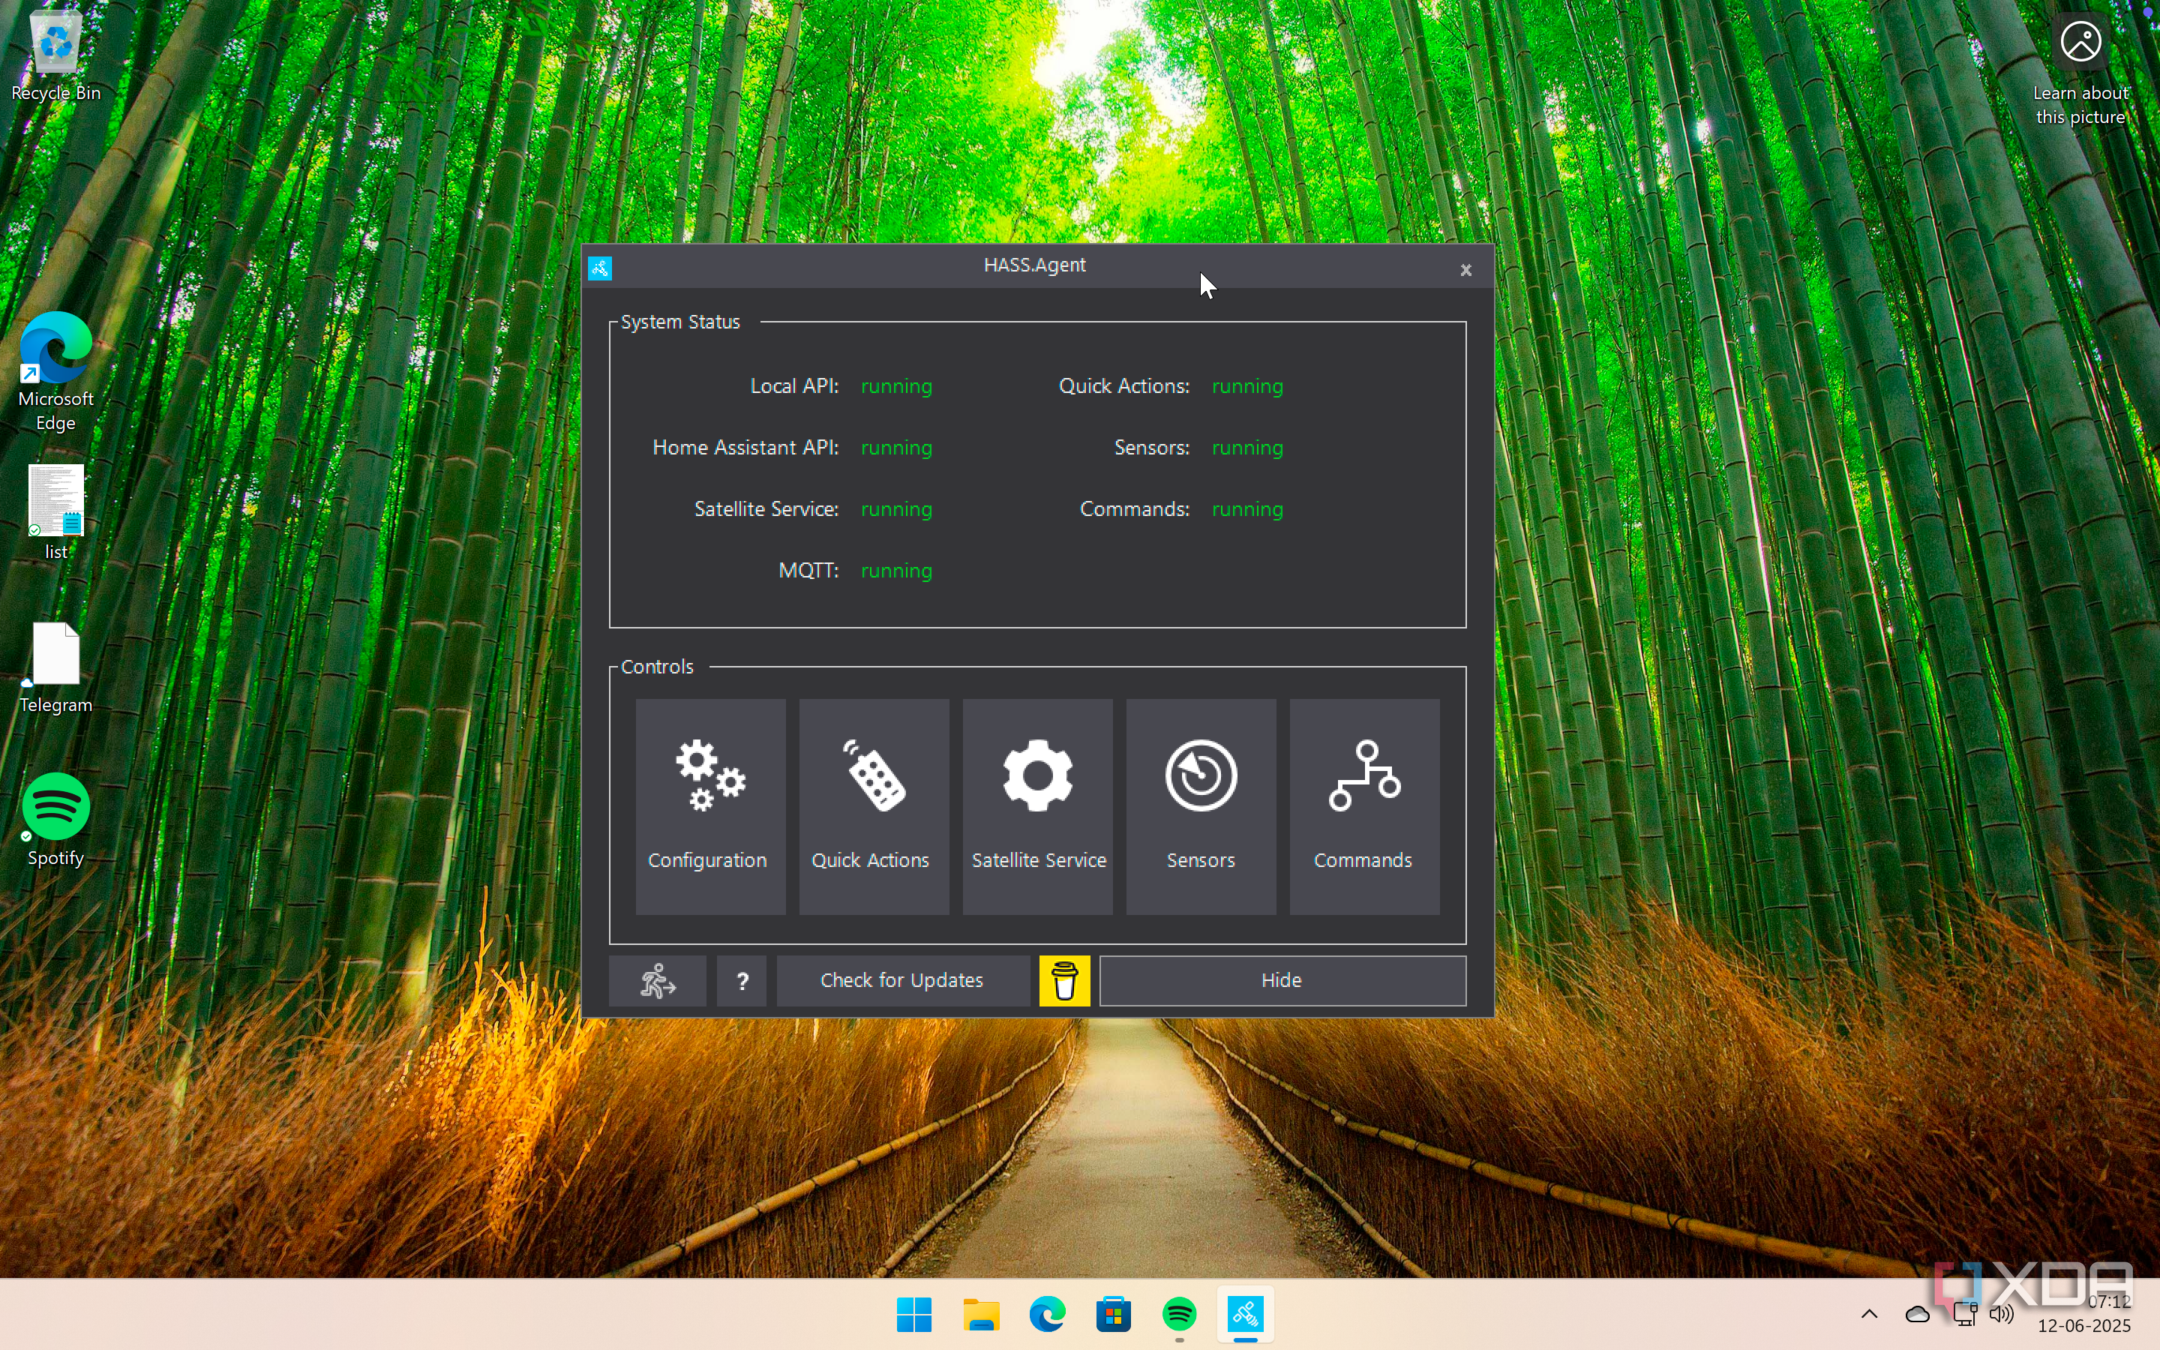The image size is (2160, 1350).
Task: Select the Recycle Bin desktop icon
Action: (55, 55)
